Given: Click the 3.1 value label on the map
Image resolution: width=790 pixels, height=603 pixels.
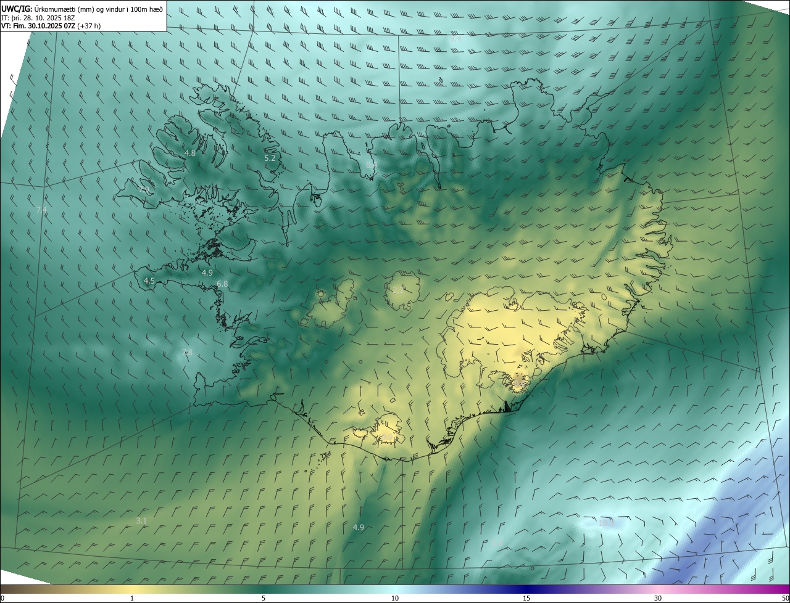Looking at the screenshot, I should (141, 520).
